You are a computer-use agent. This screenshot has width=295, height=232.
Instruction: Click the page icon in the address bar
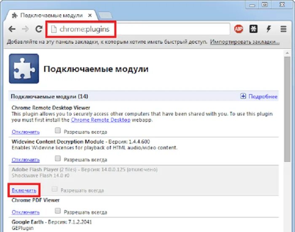(54, 29)
